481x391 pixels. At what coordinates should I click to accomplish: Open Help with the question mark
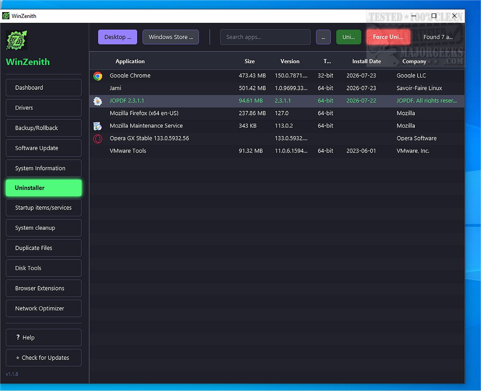tap(44, 338)
